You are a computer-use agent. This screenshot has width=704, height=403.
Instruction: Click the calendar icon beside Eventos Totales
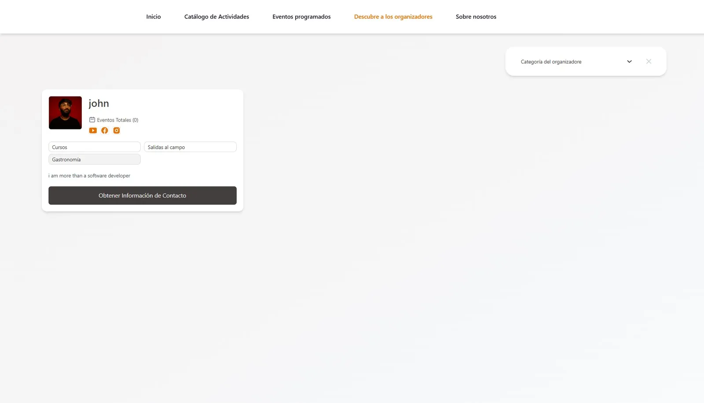(92, 120)
